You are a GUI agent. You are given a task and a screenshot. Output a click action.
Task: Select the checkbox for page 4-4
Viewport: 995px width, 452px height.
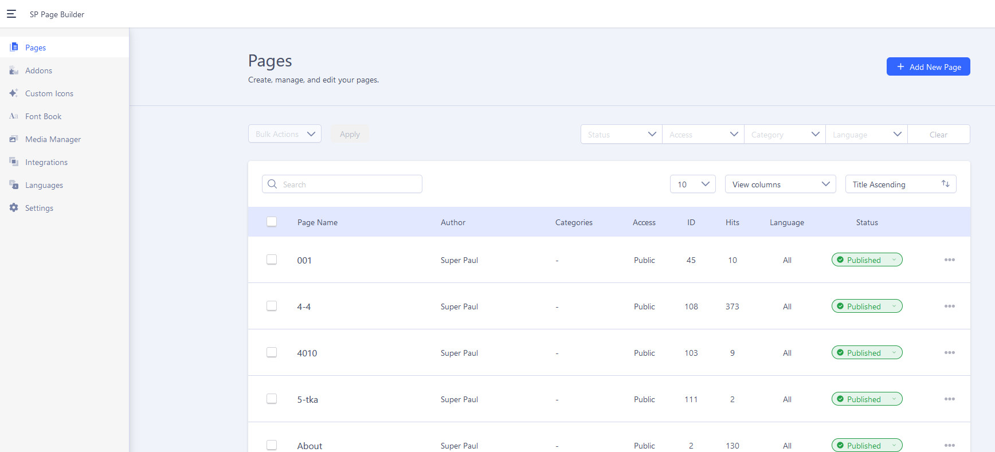click(272, 306)
